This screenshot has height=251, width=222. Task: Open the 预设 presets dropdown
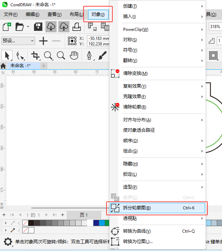point(18,41)
